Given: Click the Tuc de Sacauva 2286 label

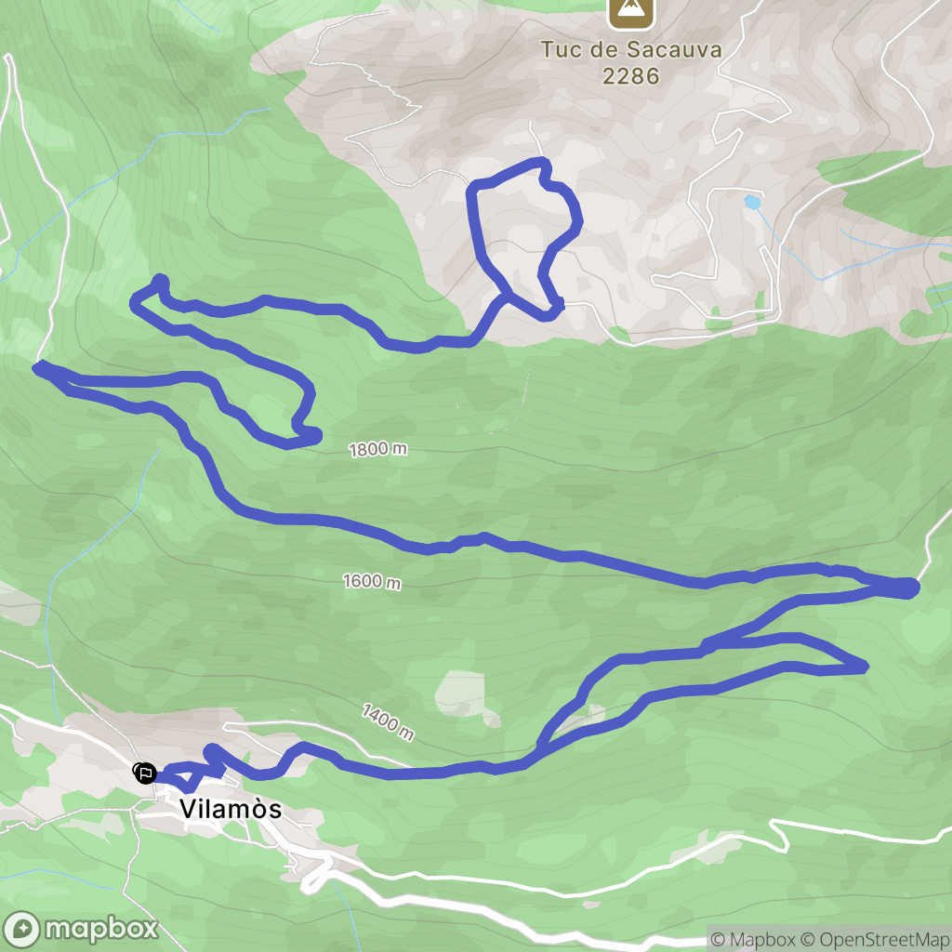Looking at the screenshot, I should click(631, 62).
